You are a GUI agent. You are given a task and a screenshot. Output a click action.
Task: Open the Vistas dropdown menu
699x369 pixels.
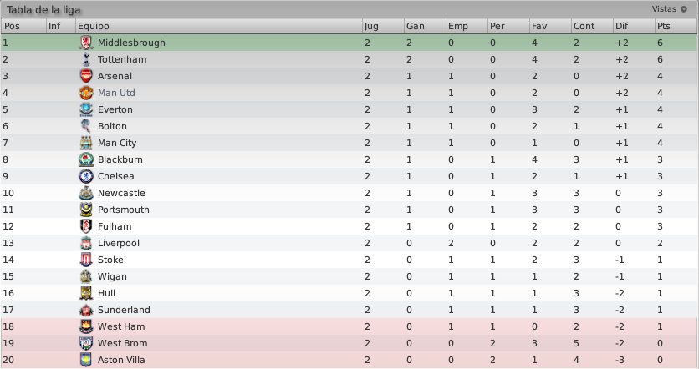[669, 9]
